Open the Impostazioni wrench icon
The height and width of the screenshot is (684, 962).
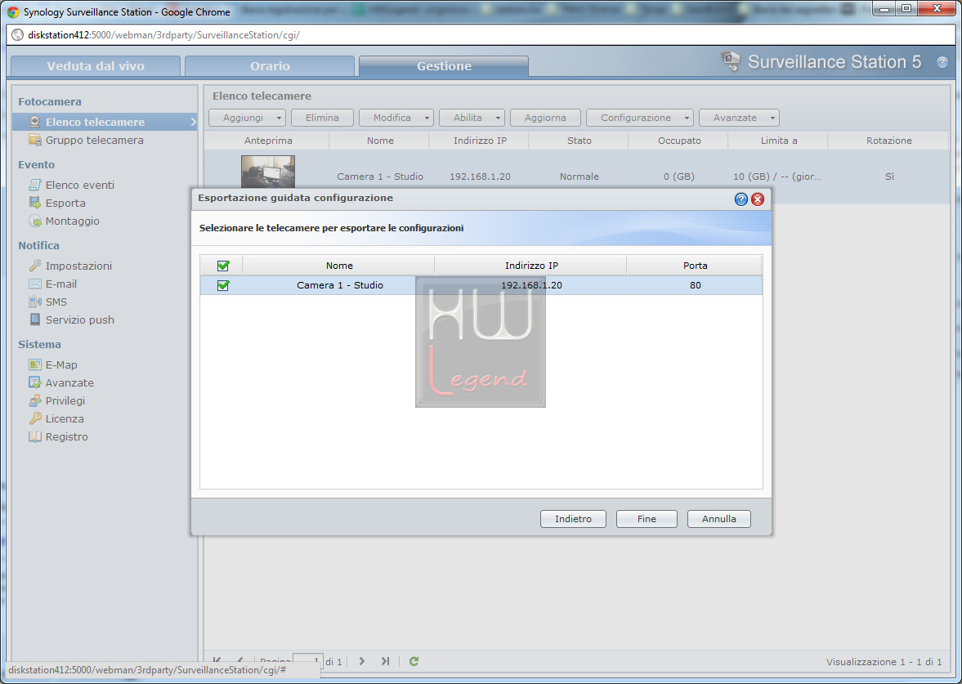36,266
